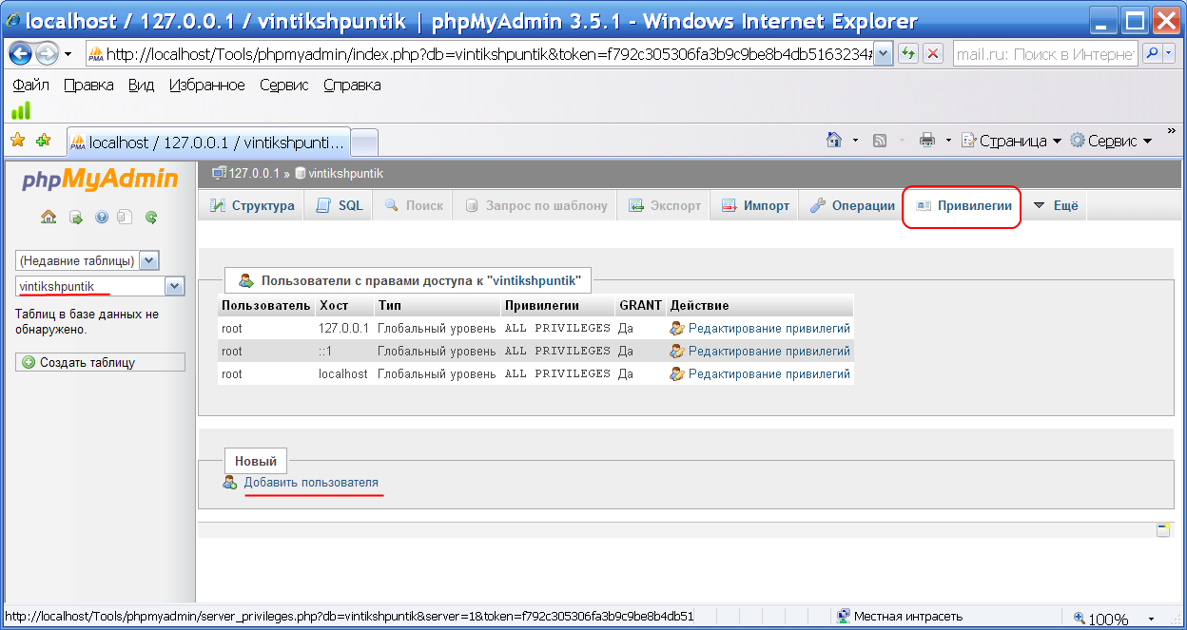Click the Местная интрасеть status zone
The height and width of the screenshot is (630, 1187).
coord(899,617)
